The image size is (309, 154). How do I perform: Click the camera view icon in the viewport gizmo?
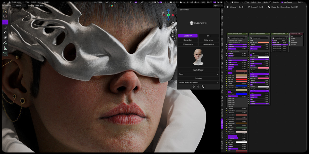pyautogui.click(x=173, y=32)
